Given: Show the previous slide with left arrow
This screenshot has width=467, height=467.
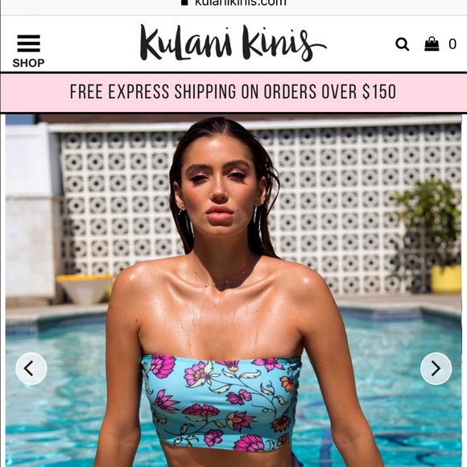Looking at the screenshot, I should (x=31, y=369).
